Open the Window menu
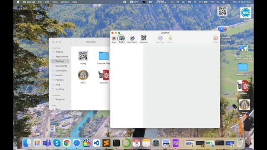Viewport: 267px width, 150px height. tap(65, 2)
